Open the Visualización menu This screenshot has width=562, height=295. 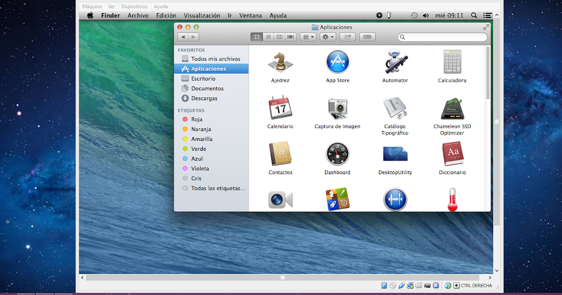pyautogui.click(x=202, y=15)
